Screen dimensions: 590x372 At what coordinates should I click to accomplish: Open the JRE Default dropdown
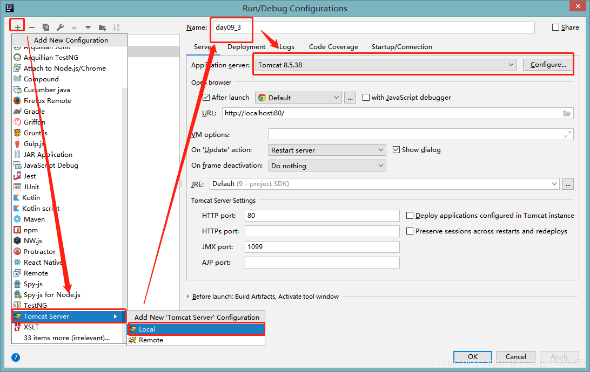point(385,184)
